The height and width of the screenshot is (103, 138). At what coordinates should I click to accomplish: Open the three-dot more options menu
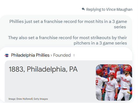pyautogui.click(x=74, y=55)
